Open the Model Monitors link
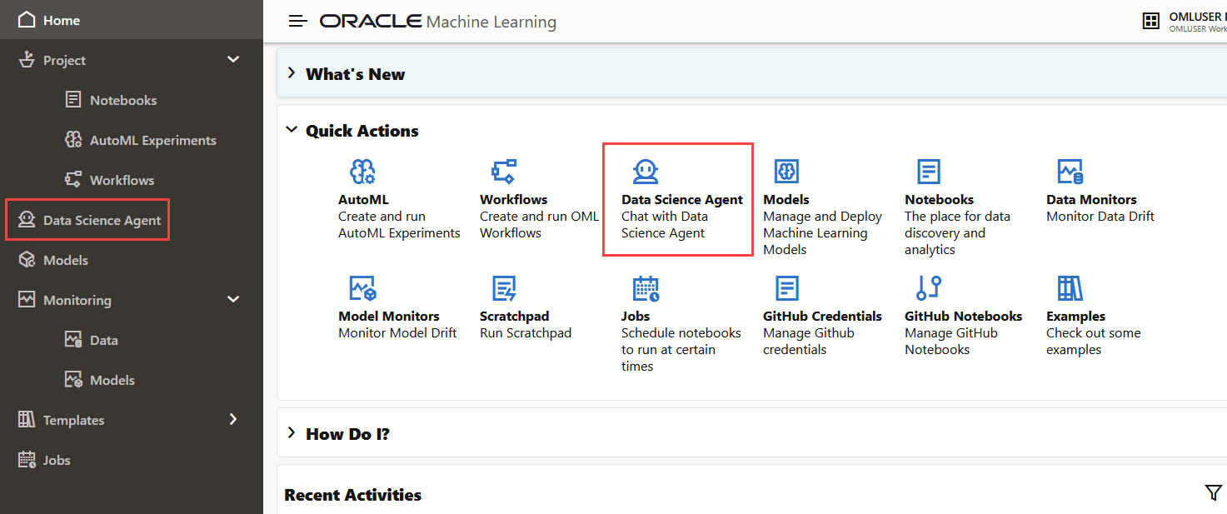Image resolution: width=1227 pixels, height=514 pixels. tap(389, 317)
